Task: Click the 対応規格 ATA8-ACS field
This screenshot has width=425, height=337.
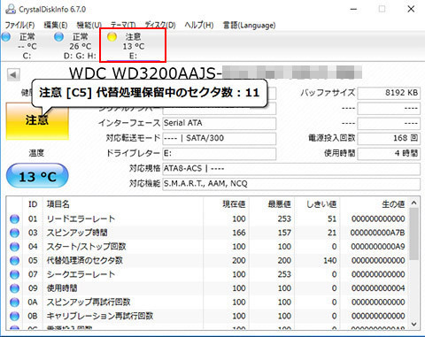Action: (291, 169)
